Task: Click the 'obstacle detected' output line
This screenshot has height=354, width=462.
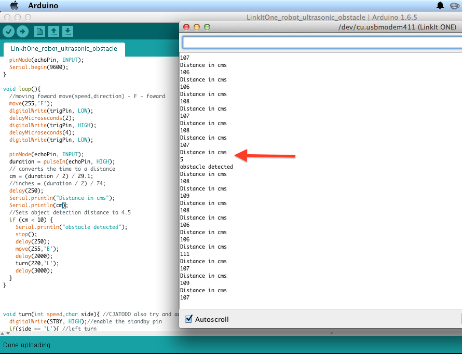Action: coord(207,167)
